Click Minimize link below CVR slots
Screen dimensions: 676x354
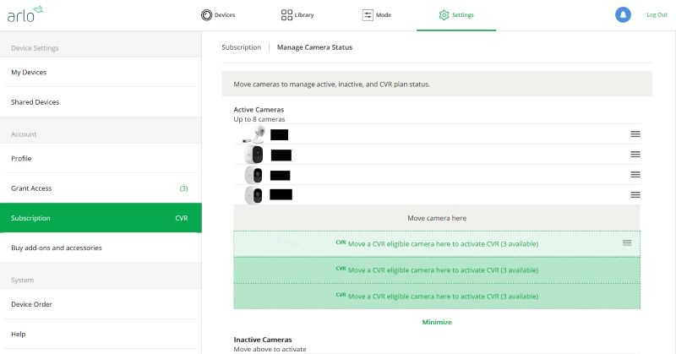437,322
